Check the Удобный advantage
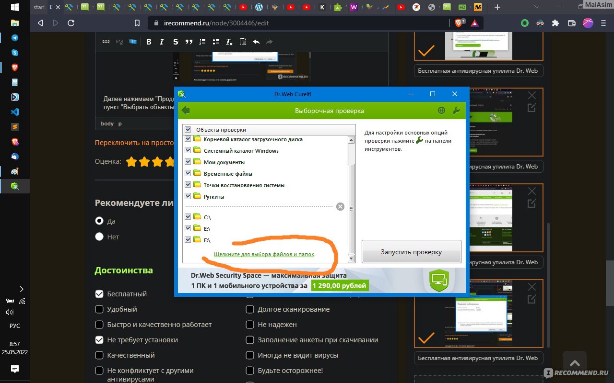 (x=99, y=309)
